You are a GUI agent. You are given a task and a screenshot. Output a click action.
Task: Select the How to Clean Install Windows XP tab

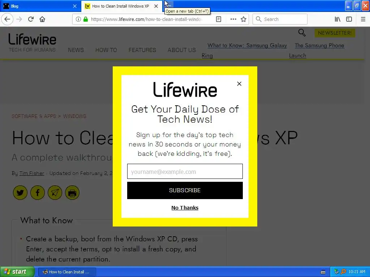coord(122,6)
